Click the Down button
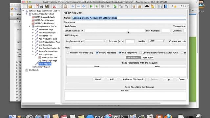Screen dimensions: 210x118 [181, 79]
